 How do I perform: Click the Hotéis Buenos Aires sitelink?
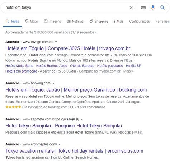[x=52, y=66]
